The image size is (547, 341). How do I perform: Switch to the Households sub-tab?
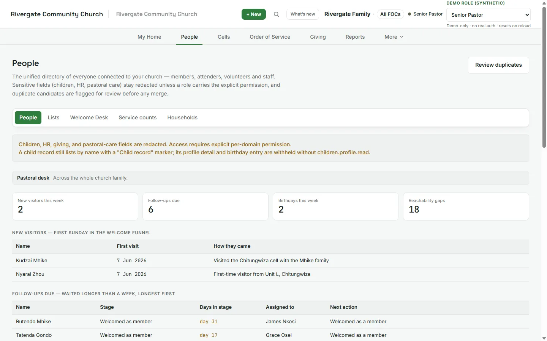[x=182, y=117]
